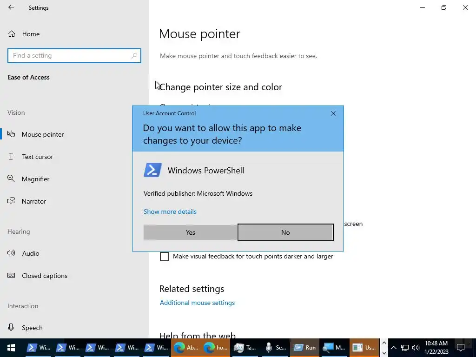Click the Change pointer size and color heading
This screenshot has width=476, height=357.
[221, 87]
